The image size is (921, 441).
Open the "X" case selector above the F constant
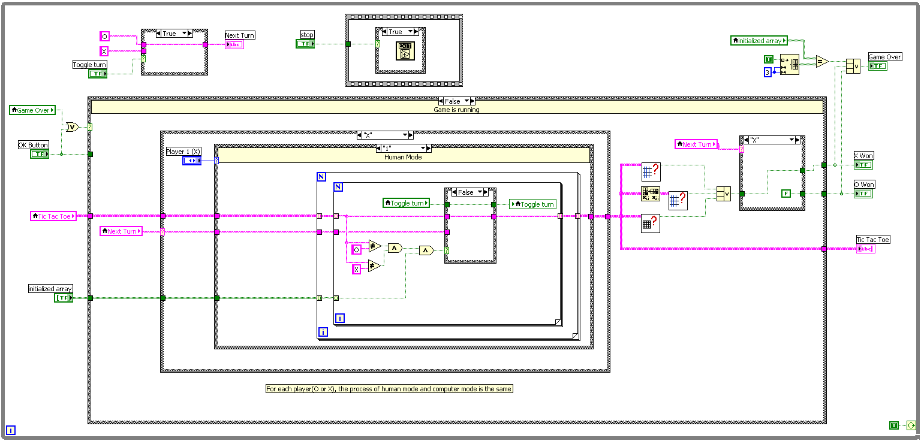(772, 140)
